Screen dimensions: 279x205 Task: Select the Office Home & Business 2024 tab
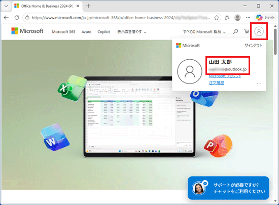47,6
